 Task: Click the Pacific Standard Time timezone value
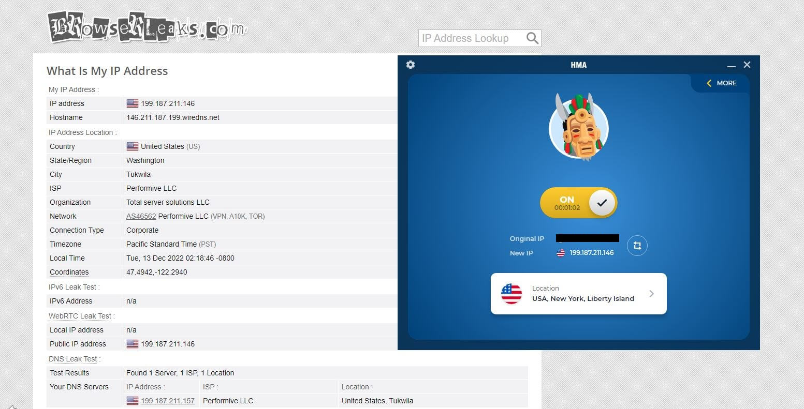[171, 244]
